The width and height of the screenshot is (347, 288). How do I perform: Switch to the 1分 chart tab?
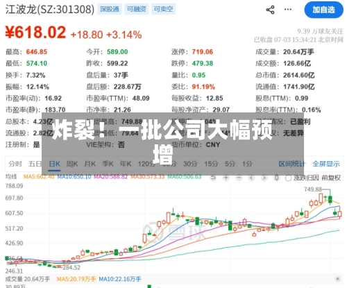coord(247,164)
